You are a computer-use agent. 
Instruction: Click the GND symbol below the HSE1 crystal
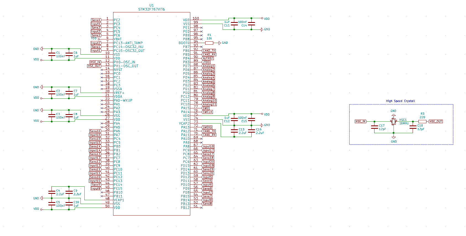(394, 139)
